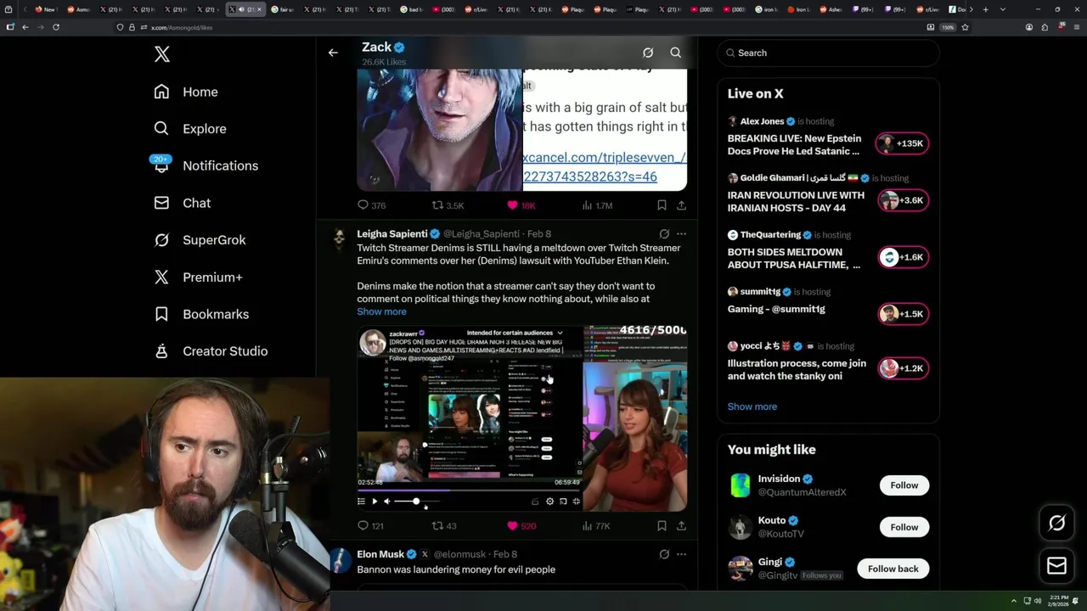Open Chat in sidebar
Screen dimensions: 1087x611
(x=182, y=203)
